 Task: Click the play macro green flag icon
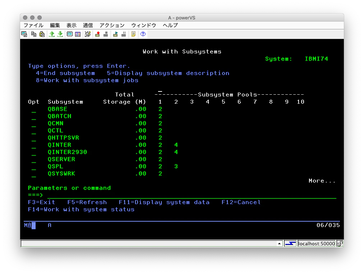(x=115, y=34)
